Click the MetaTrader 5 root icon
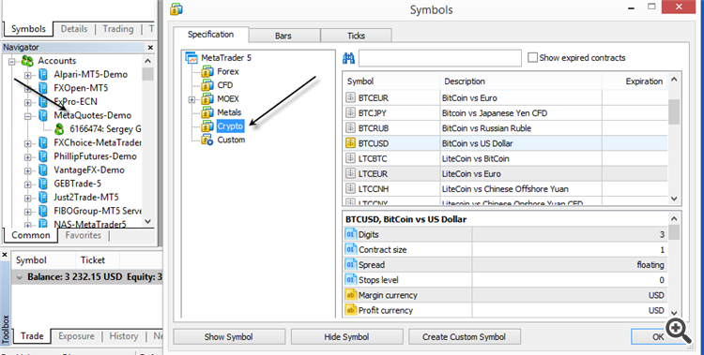 click(191, 58)
